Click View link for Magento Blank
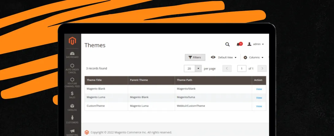This screenshot has height=136, width=334. 259,89
